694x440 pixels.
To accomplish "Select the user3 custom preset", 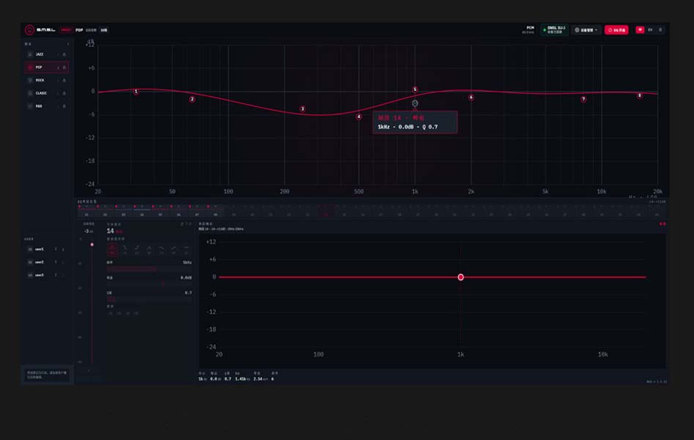I will [x=46, y=275].
